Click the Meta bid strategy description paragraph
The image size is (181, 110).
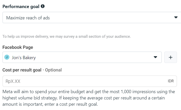coord(89,98)
